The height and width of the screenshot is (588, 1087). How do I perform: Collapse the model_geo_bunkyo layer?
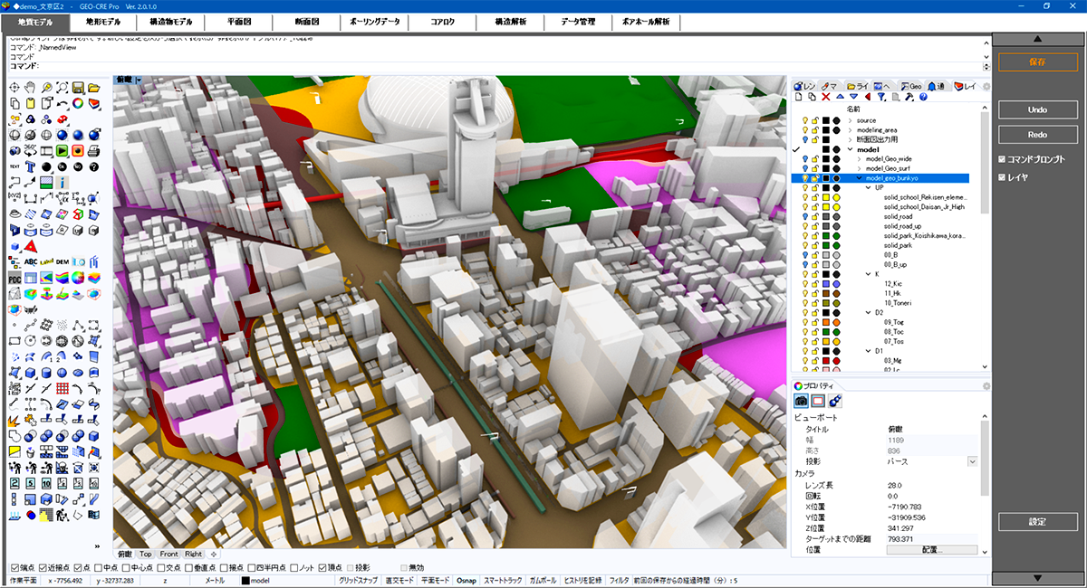(x=859, y=178)
